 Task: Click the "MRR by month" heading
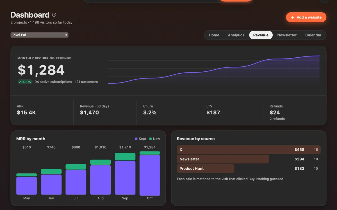(x=31, y=139)
